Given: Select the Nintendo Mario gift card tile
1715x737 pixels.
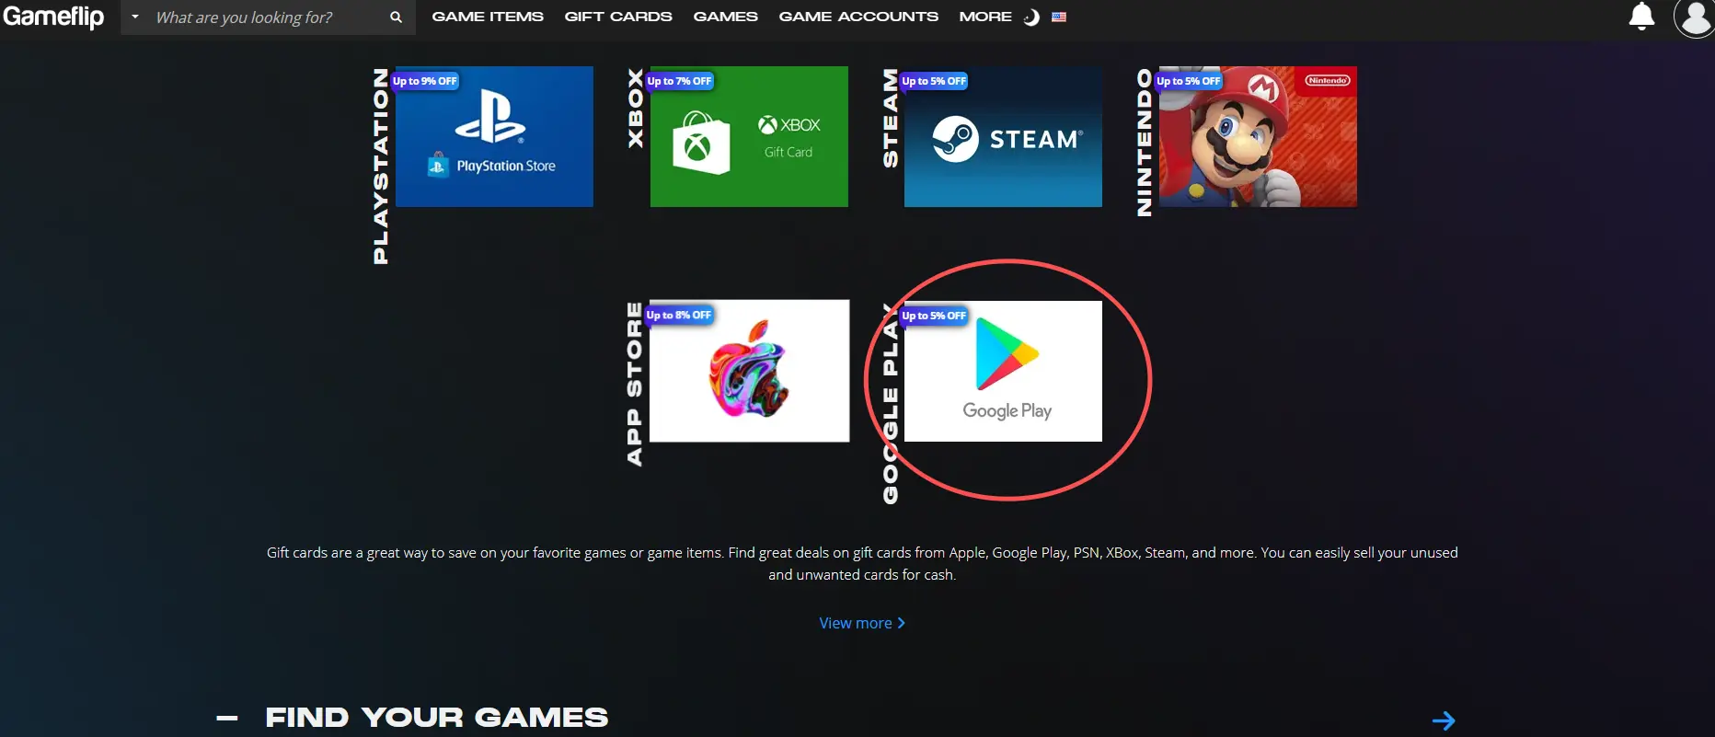Looking at the screenshot, I should point(1258,136).
